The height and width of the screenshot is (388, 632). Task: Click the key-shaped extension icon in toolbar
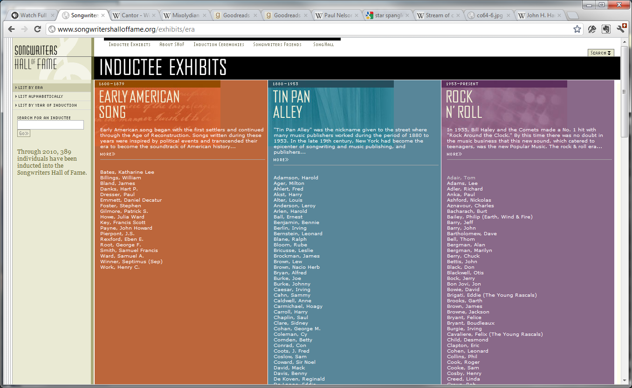(592, 29)
